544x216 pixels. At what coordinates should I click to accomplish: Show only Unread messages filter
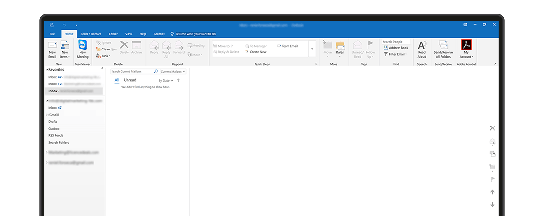click(130, 80)
